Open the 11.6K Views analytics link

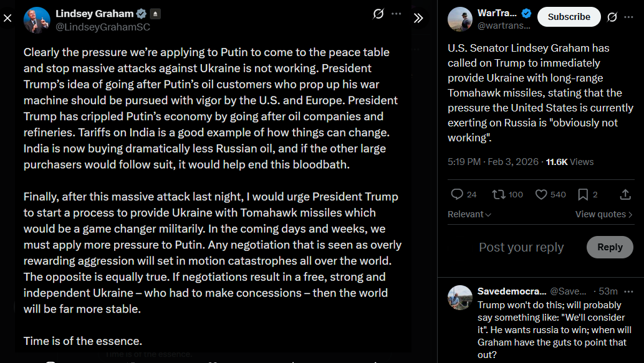tap(570, 162)
